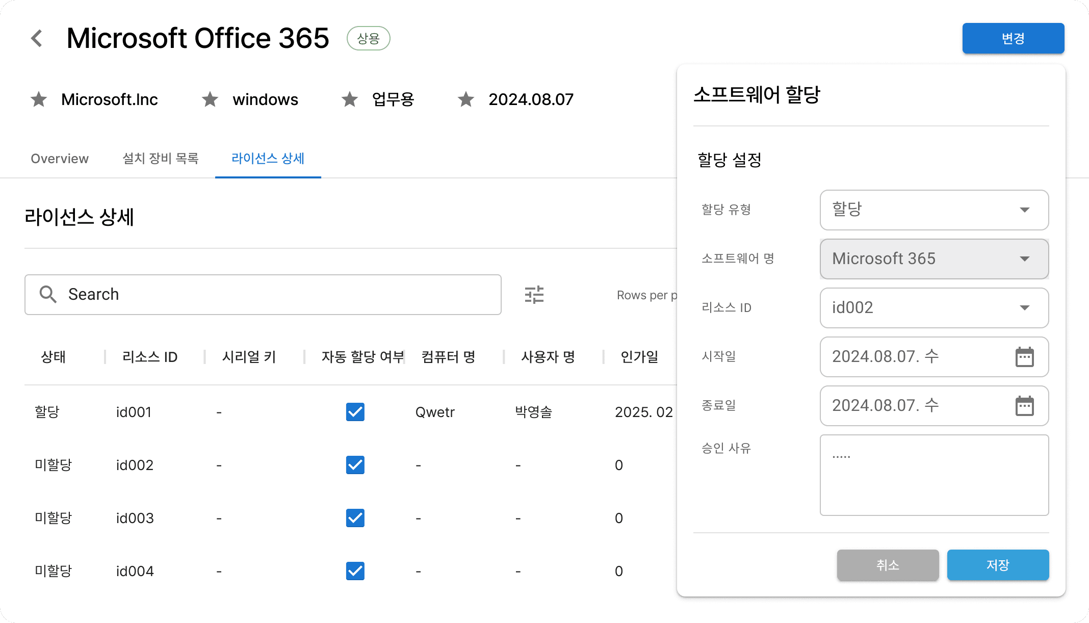The image size is (1089, 623).
Task: Click the Search input field
Action: pyautogui.click(x=275, y=295)
